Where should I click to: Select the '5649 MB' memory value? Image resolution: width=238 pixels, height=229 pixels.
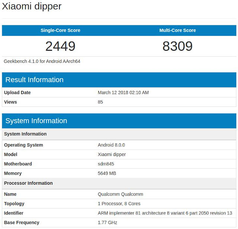pos(107,173)
